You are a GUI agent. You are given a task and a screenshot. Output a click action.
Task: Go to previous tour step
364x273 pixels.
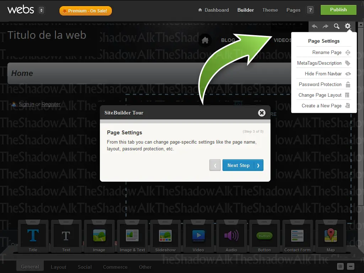point(215,165)
